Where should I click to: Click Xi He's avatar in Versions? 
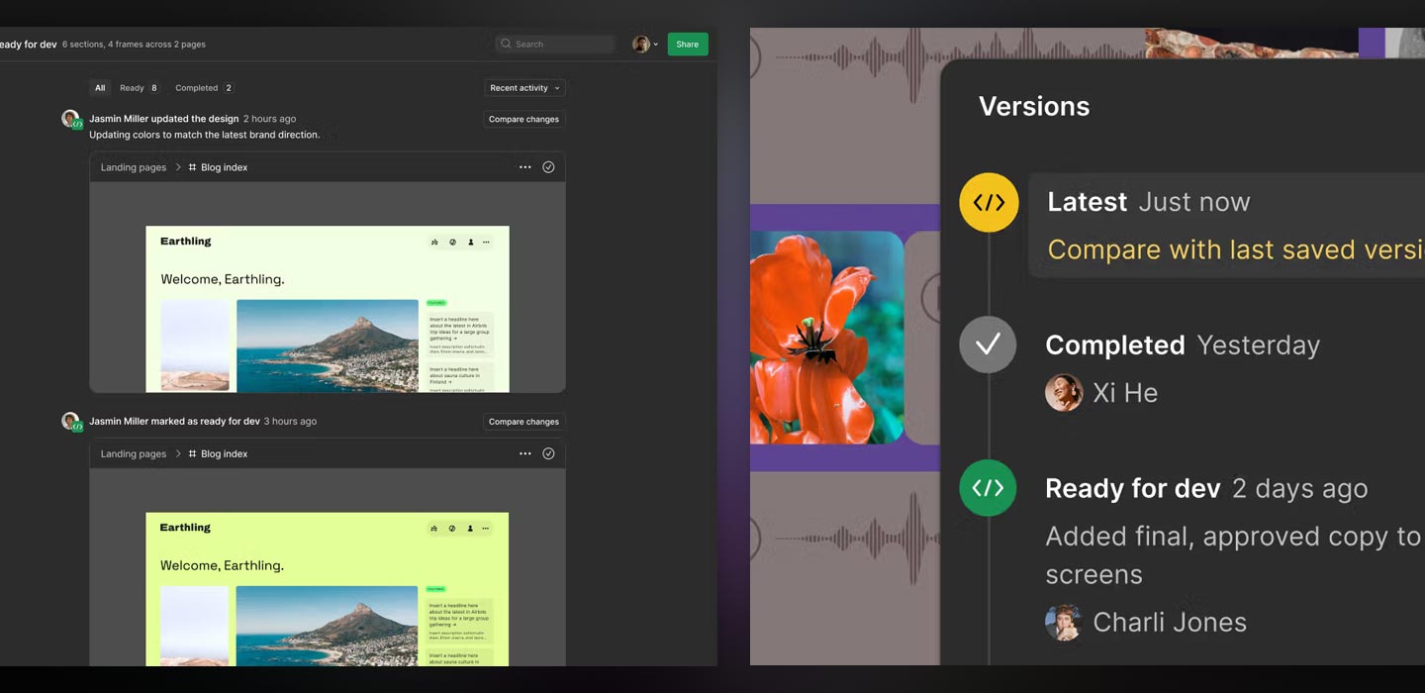(x=1064, y=393)
